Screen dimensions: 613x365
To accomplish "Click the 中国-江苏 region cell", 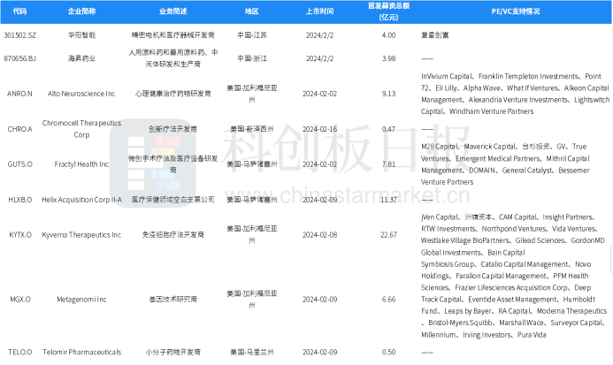I will [252, 35].
